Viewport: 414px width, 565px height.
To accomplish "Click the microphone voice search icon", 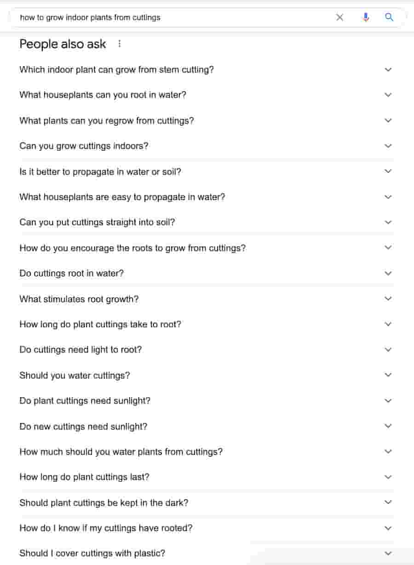I will 366,17.
